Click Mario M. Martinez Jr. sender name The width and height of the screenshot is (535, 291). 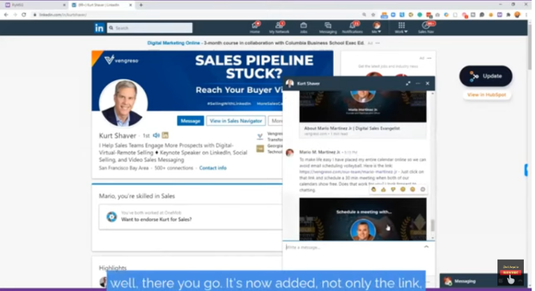[319, 152]
